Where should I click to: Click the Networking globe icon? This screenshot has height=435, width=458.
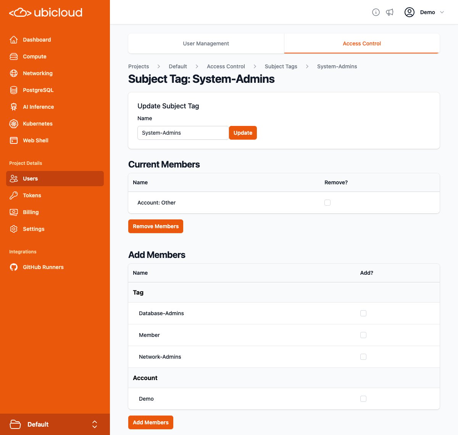tap(14, 73)
